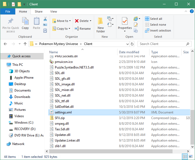Expand the address bar history dropdown
Viewport: 195px width, 160px height.
(128, 44)
